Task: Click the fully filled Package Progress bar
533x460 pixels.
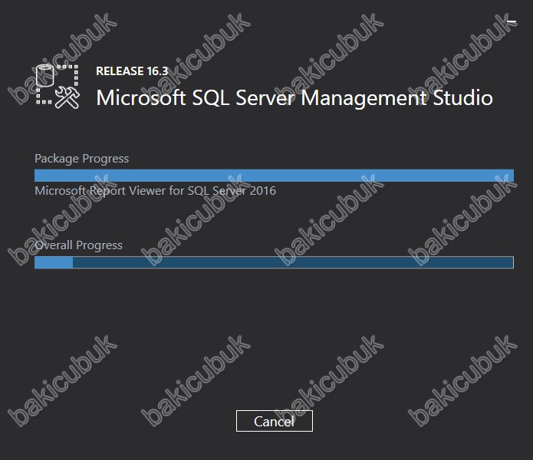Action: click(274, 176)
